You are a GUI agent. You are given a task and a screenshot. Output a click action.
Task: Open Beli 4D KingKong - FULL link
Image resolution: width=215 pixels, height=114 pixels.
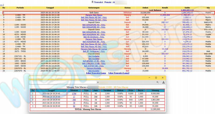(x=94, y=37)
